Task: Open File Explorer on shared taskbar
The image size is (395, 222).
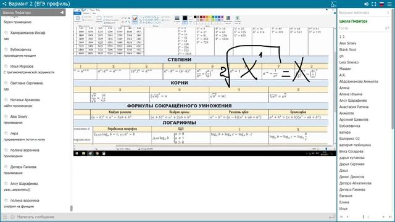Action: [x=83, y=154]
